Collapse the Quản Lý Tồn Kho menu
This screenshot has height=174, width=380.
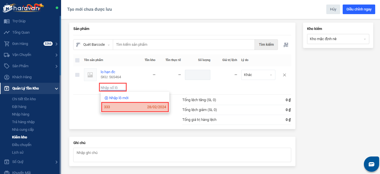(56, 89)
